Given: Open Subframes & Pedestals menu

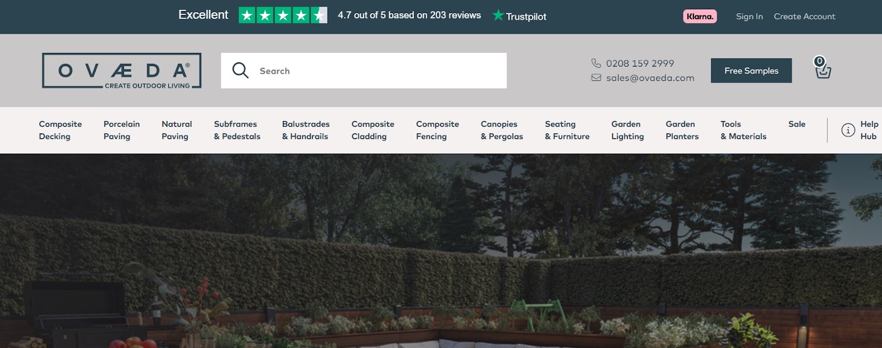Looking at the screenshot, I should click(x=237, y=130).
